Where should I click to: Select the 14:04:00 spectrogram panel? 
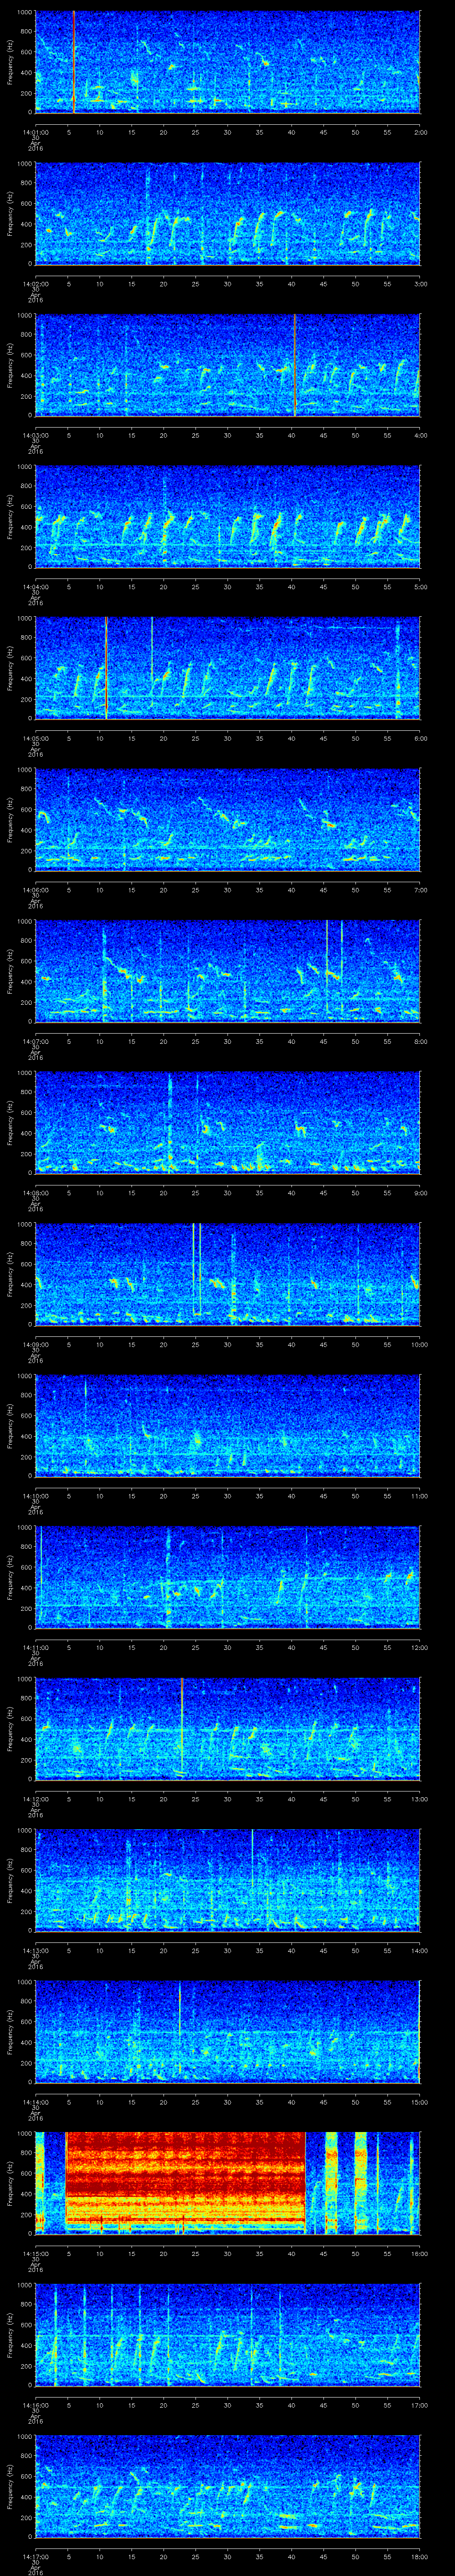tap(228, 516)
